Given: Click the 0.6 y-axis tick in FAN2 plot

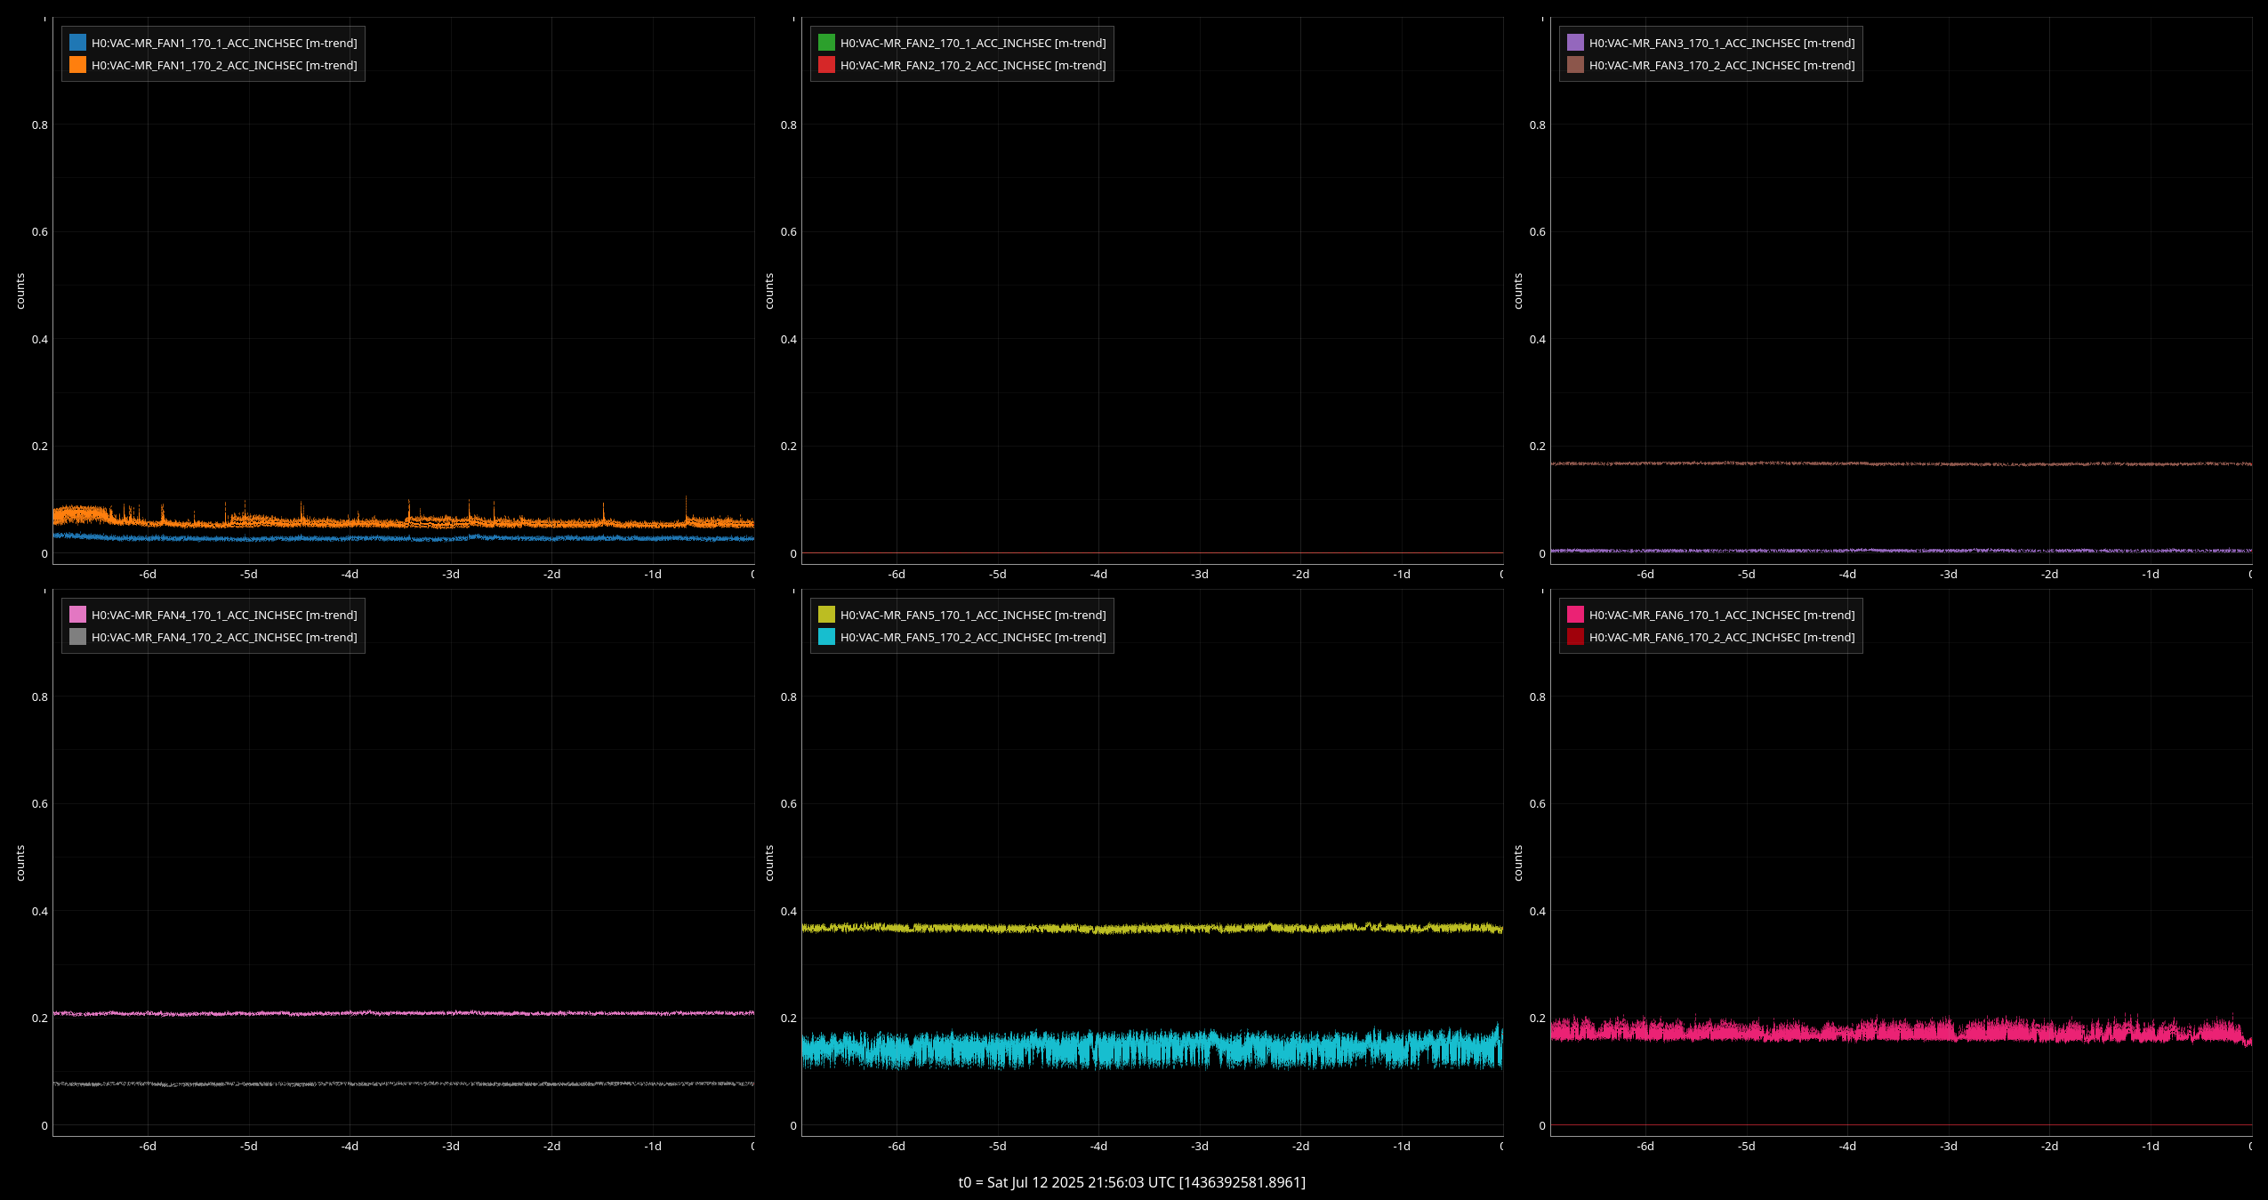Looking at the screenshot, I should [x=789, y=232].
